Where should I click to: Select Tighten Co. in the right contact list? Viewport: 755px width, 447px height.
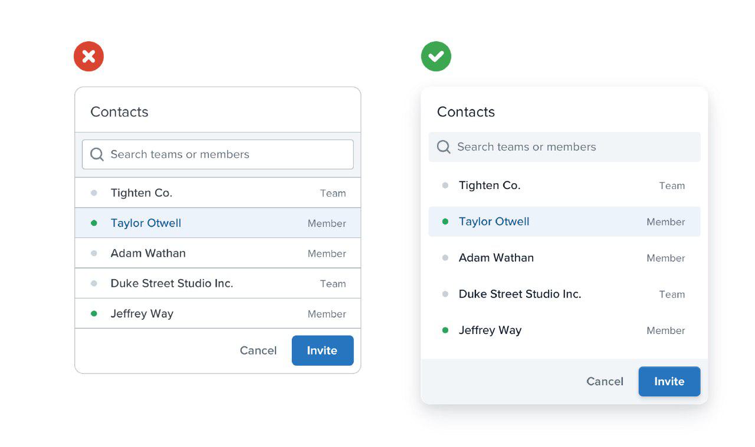tap(490, 186)
